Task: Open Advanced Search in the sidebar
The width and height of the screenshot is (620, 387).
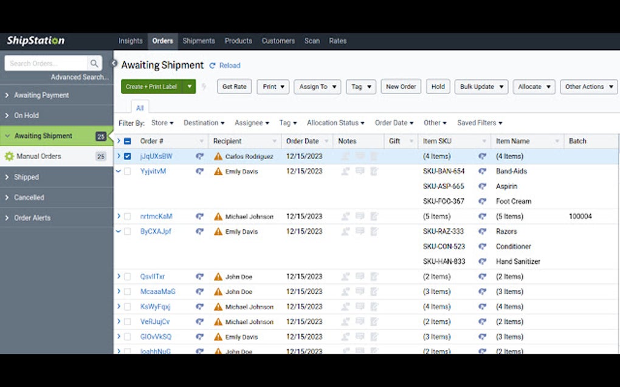Action: (80, 77)
